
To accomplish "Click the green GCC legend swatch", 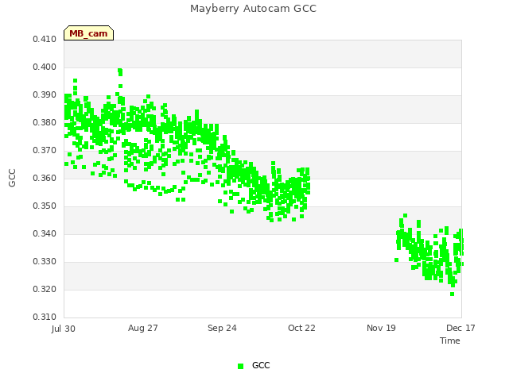I will (x=240, y=366).
